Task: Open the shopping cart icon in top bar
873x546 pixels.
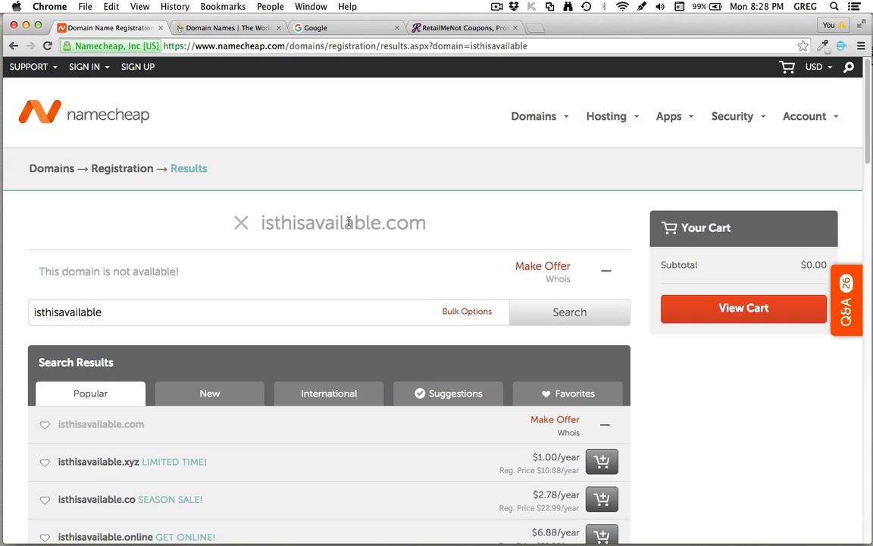Action: coord(787,67)
